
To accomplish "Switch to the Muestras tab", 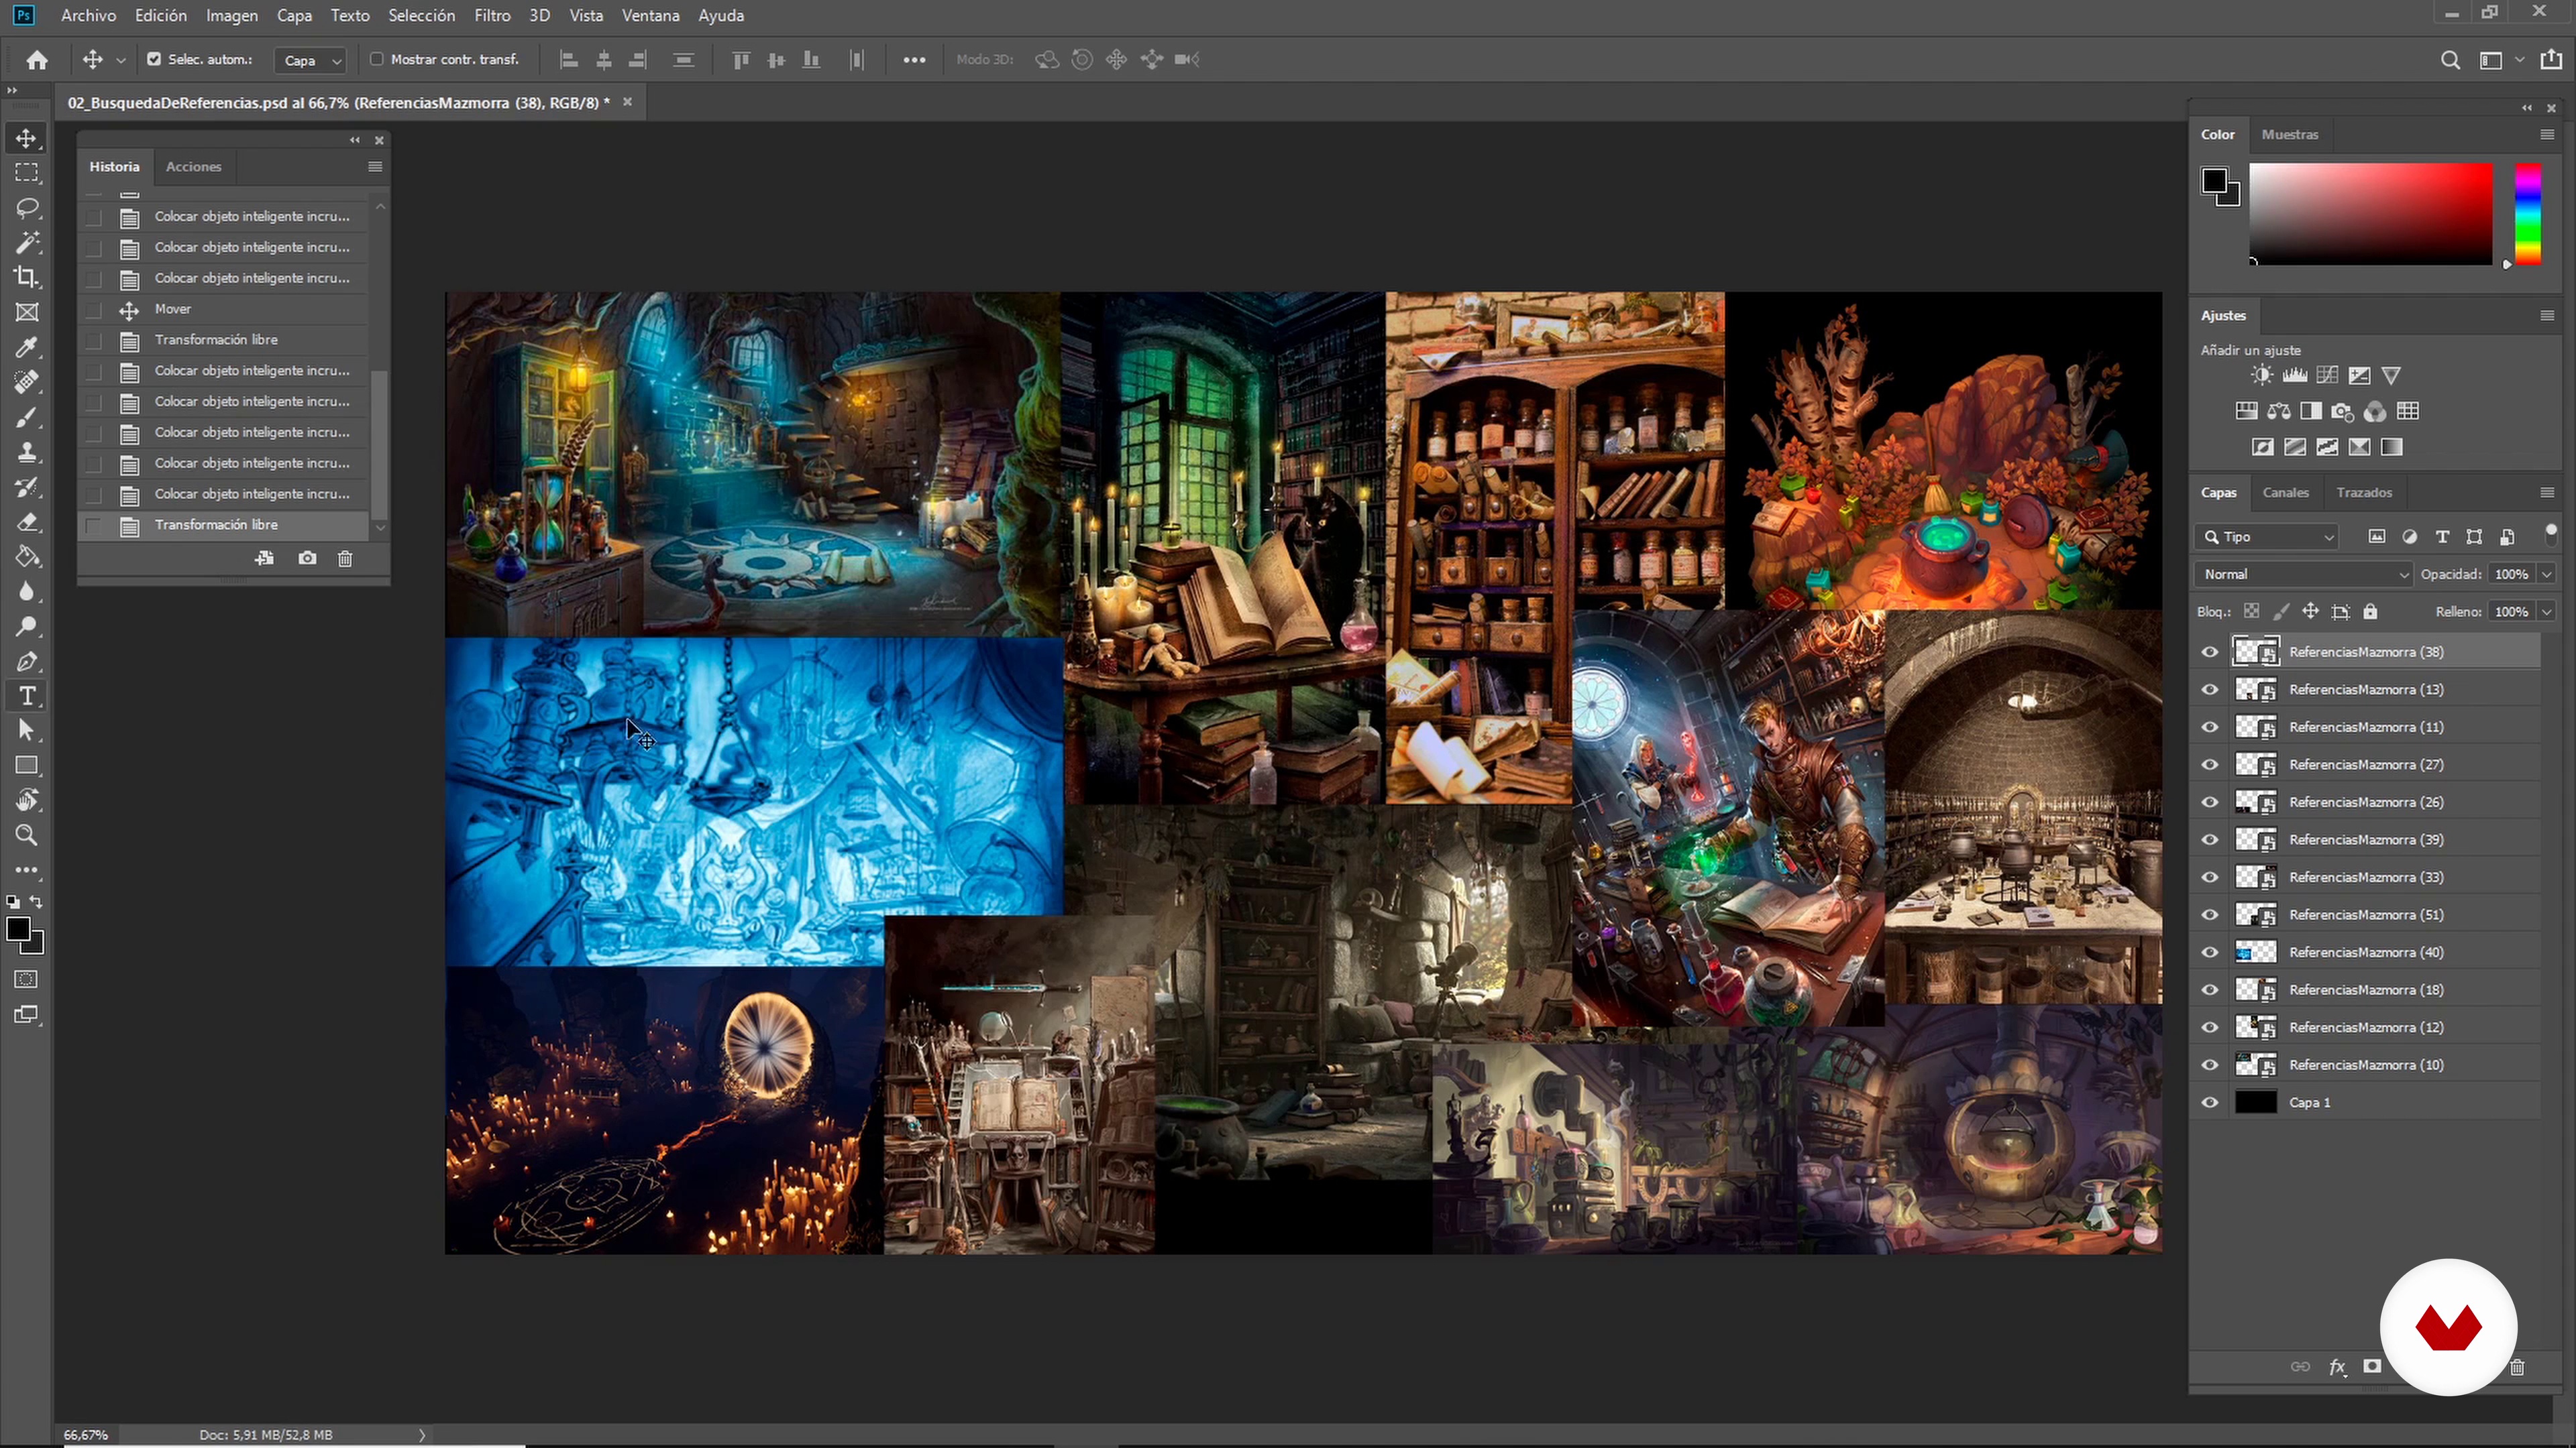I will [2290, 134].
